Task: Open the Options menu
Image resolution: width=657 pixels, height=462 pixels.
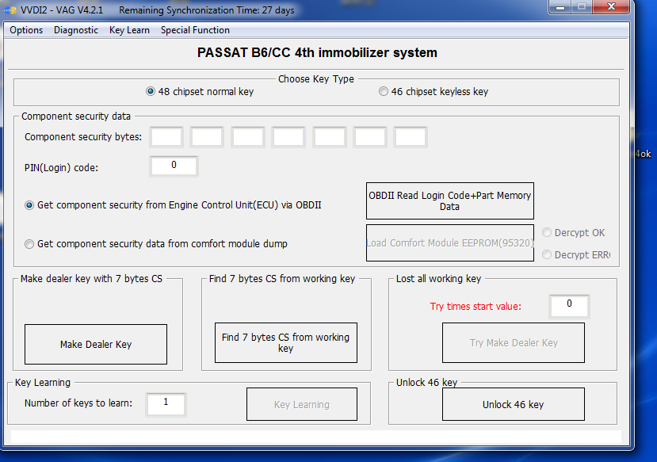Action: (26, 29)
